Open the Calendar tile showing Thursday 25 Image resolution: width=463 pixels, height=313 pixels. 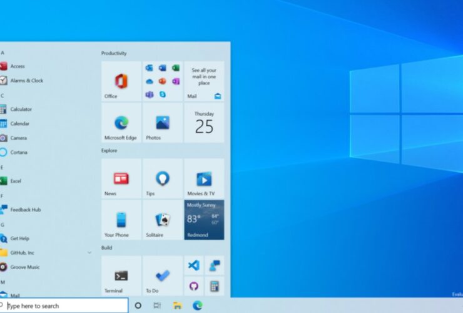[x=204, y=123]
